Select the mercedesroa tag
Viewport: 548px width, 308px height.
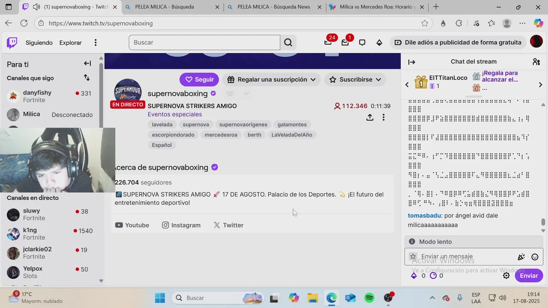point(221,135)
